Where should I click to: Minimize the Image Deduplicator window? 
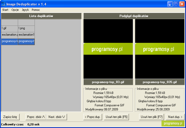pos(170,4)
